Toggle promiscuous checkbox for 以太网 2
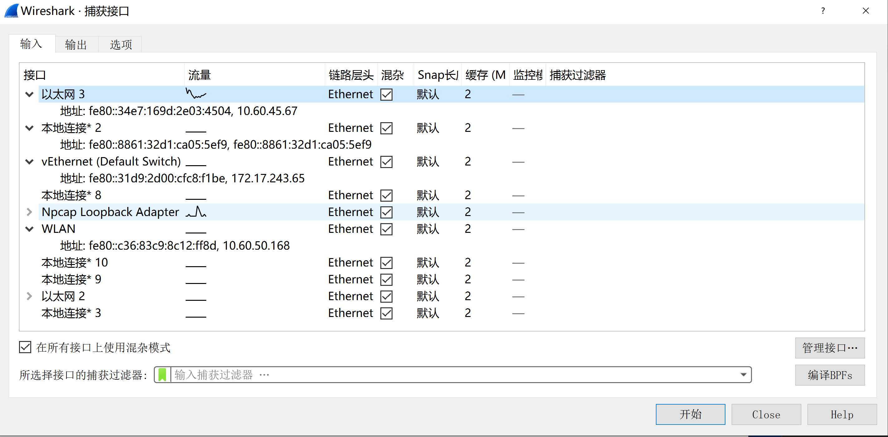 [x=386, y=296]
